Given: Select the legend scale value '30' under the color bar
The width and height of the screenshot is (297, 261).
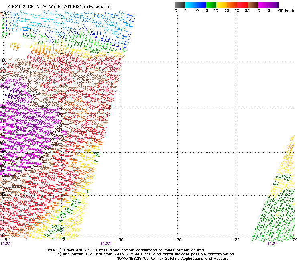Looking at the screenshot, I should 237,11.
